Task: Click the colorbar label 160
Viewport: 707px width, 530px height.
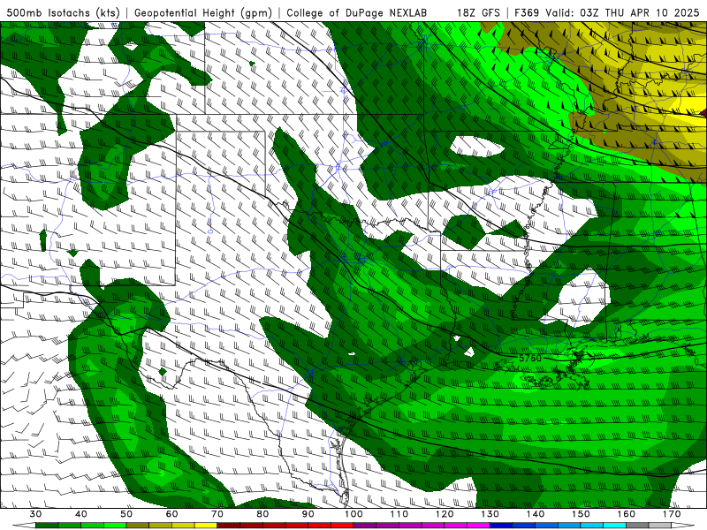Action: 627,514
